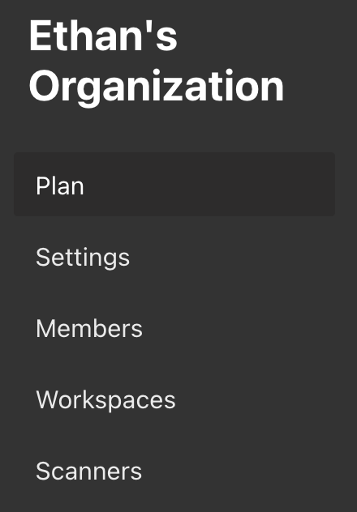Click the word Organization in the title
Image resolution: width=357 pixels, height=512 pixels.
157,87
